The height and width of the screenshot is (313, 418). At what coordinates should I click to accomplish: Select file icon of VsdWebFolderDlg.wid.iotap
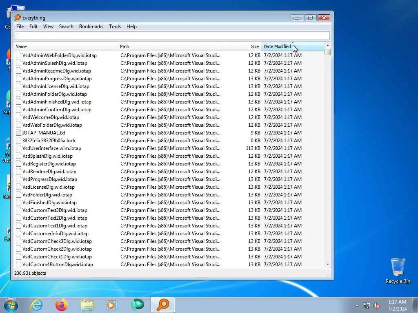click(x=18, y=125)
